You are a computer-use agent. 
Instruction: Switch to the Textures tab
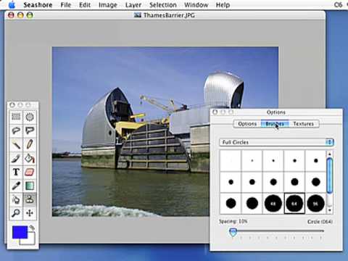click(x=304, y=124)
